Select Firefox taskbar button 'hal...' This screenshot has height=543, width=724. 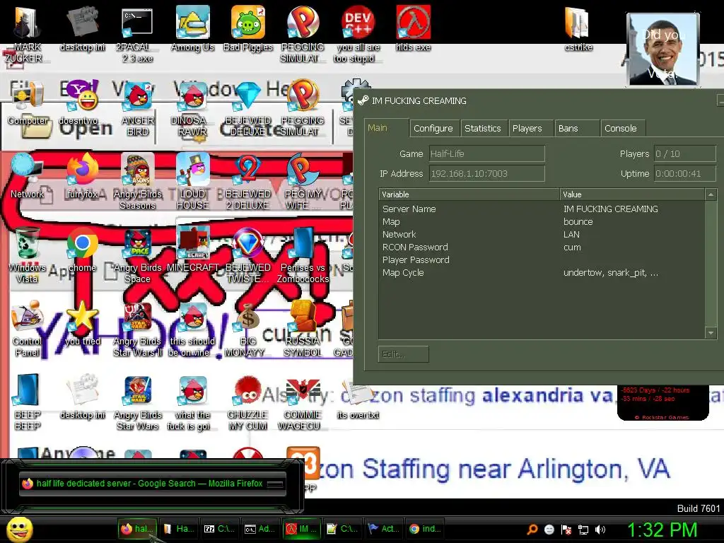(137, 529)
